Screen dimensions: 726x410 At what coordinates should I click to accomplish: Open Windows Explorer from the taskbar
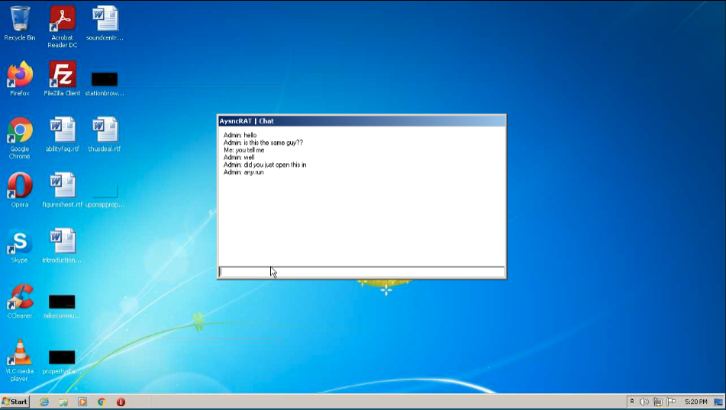63,402
